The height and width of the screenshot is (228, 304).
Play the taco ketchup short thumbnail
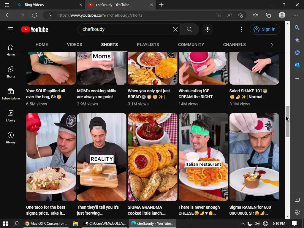coord(51,157)
